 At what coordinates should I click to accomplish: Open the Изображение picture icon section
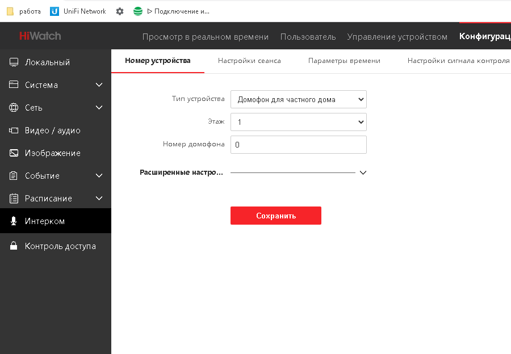coord(14,153)
